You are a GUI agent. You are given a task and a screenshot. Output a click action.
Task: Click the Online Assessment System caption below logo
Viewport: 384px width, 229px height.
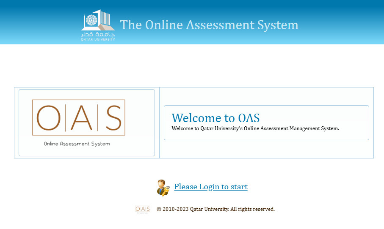pyautogui.click(x=77, y=144)
